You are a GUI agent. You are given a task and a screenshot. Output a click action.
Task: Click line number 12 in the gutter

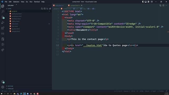click(58, 45)
